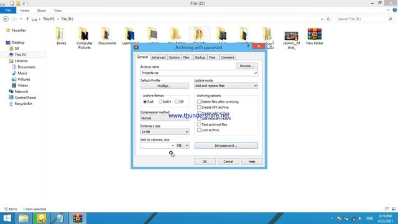
Task: Click Cancel in archiving dialog
Action: 228,162
